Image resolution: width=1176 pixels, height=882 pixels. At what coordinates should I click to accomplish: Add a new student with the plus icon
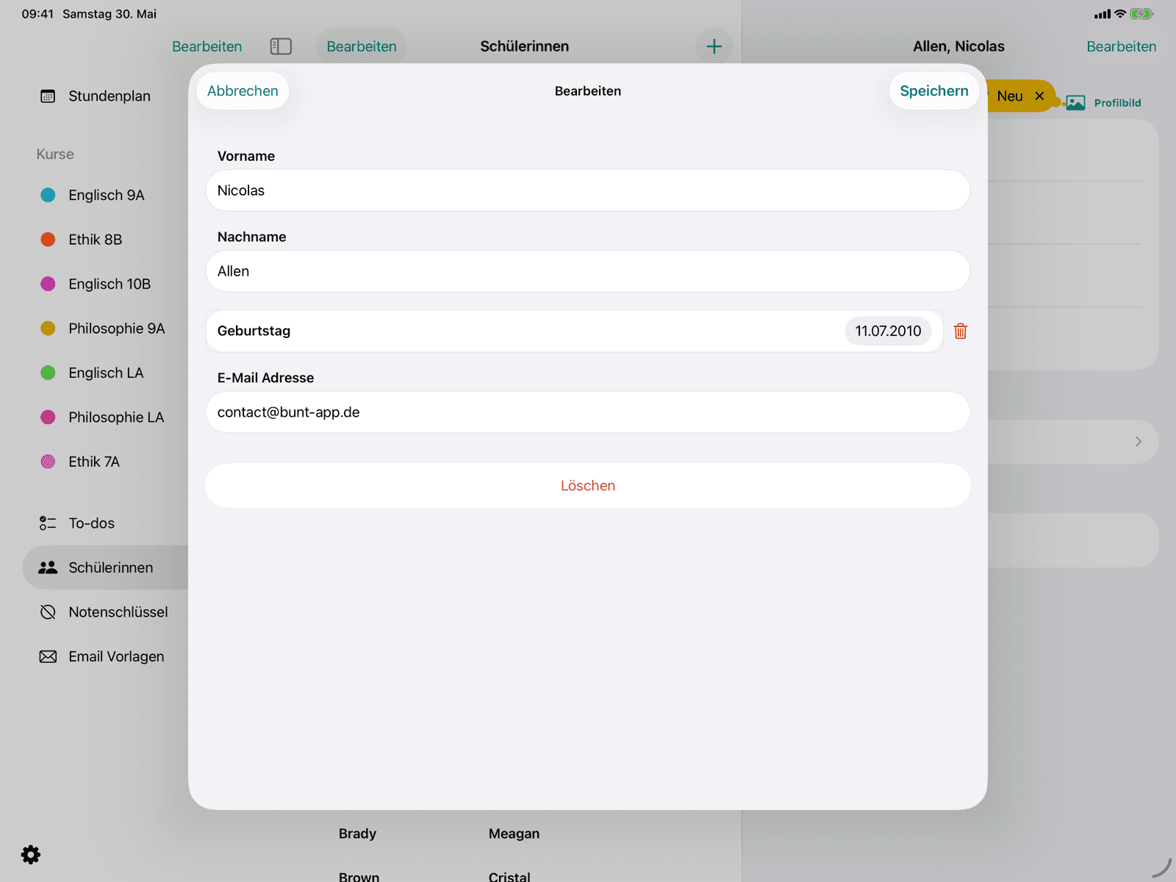(x=714, y=46)
